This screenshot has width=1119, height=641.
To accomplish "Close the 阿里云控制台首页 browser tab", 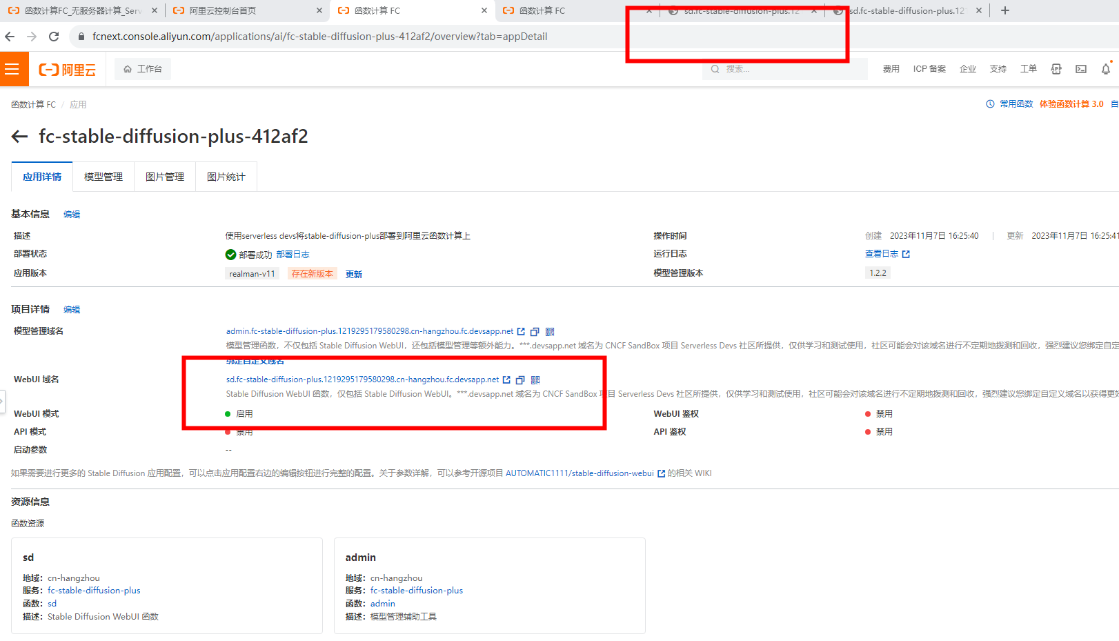I will [x=319, y=10].
